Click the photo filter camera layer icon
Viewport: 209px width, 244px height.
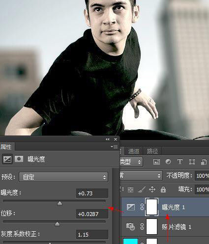[130, 227]
